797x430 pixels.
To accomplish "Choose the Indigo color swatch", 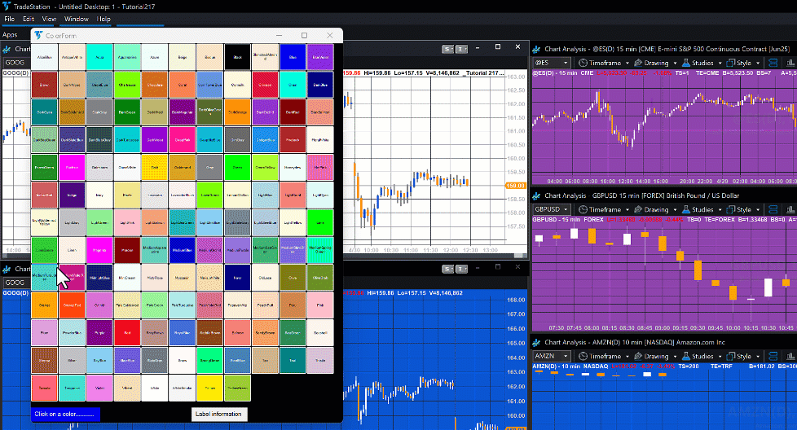I will (72, 195).
